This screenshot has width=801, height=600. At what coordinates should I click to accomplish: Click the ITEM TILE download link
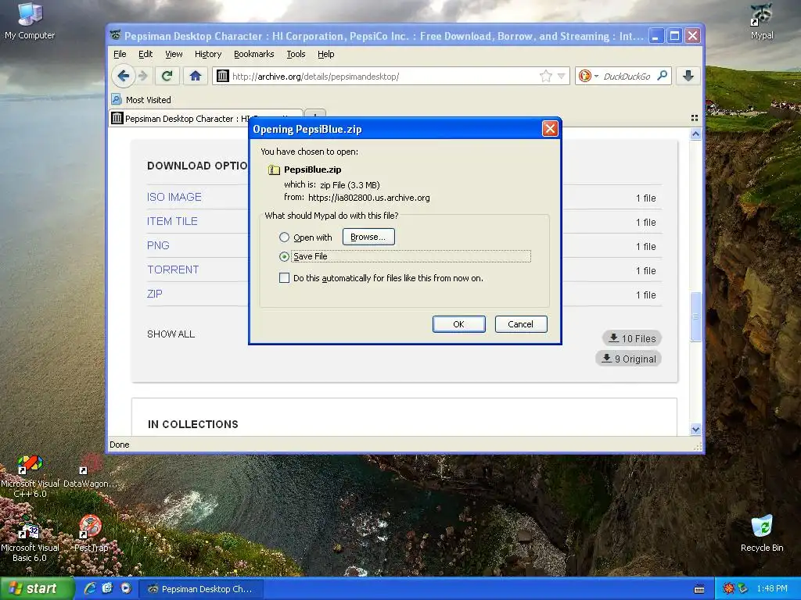(x=172, y=221)
